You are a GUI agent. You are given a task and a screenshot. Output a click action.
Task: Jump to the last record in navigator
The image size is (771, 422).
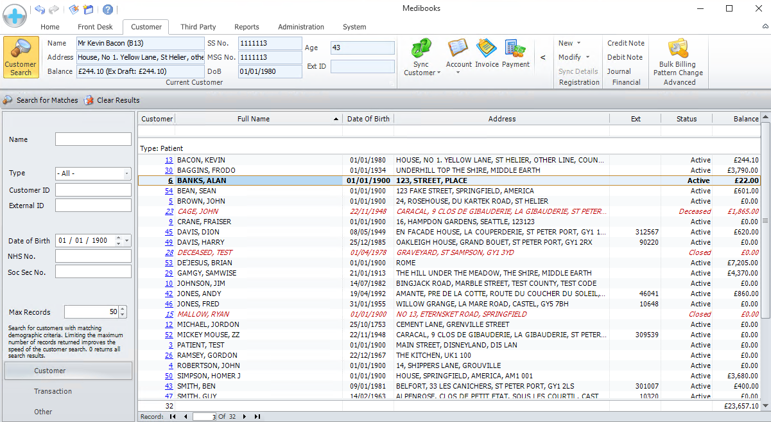[x=257, y=417]
